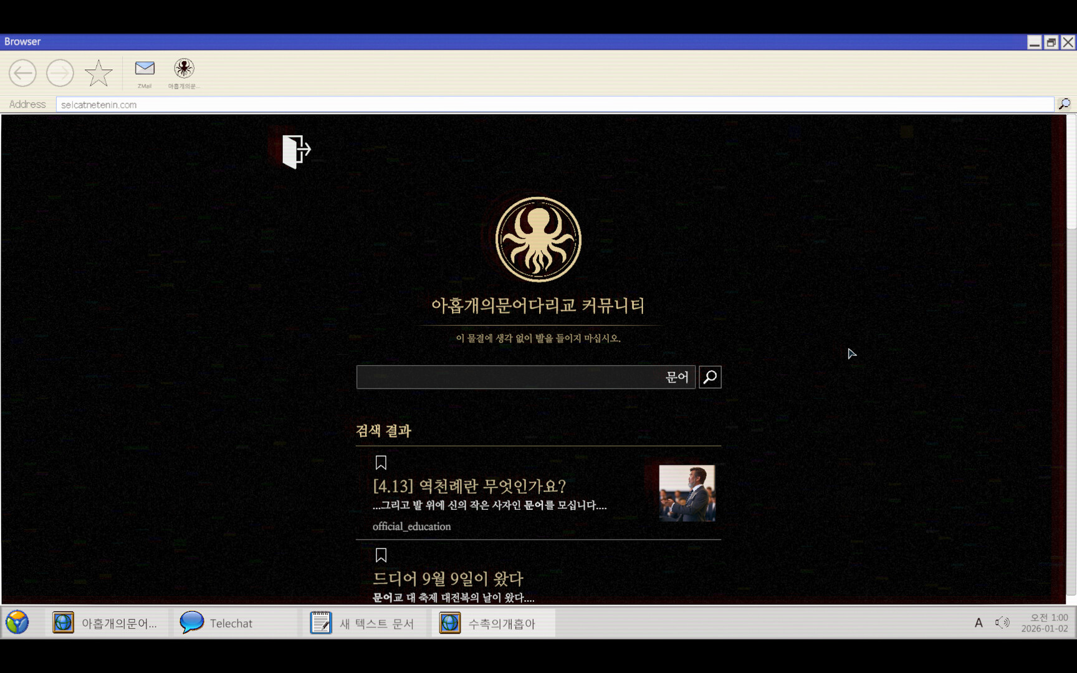The image size is (1077, 673).
Task: Open the ZMail bookmark
Action: click(145, 74)
